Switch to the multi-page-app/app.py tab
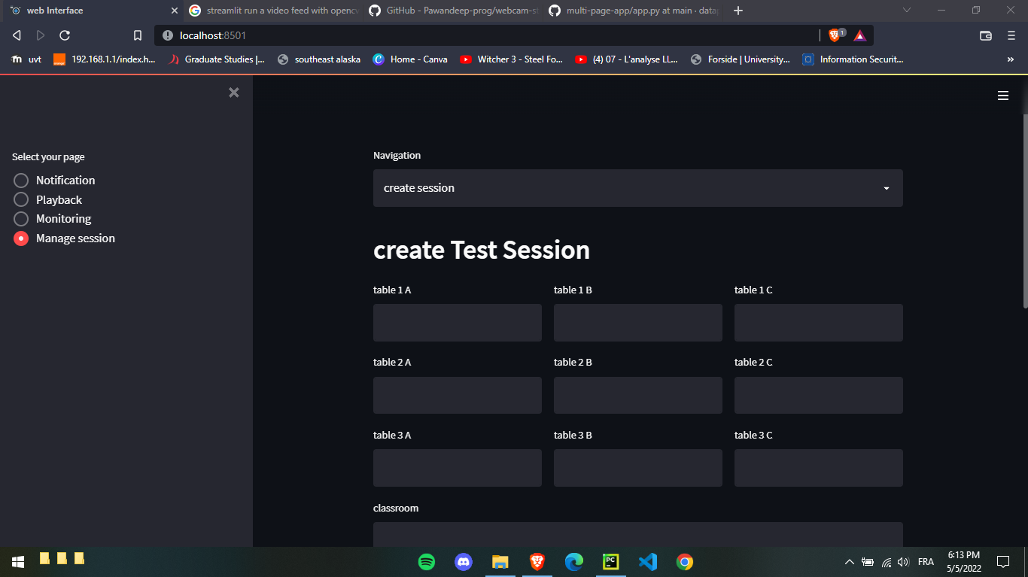The image size is (1028, 577). (x=633, y=11)
